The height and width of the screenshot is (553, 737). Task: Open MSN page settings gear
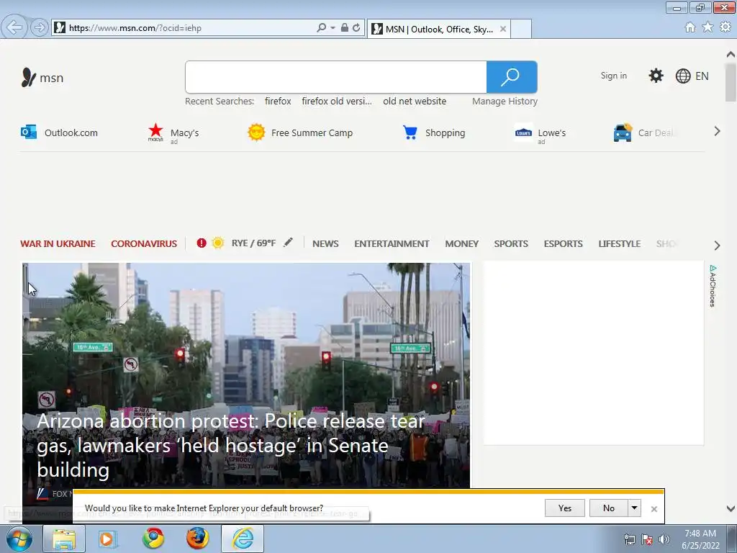[x=656, y=76]
